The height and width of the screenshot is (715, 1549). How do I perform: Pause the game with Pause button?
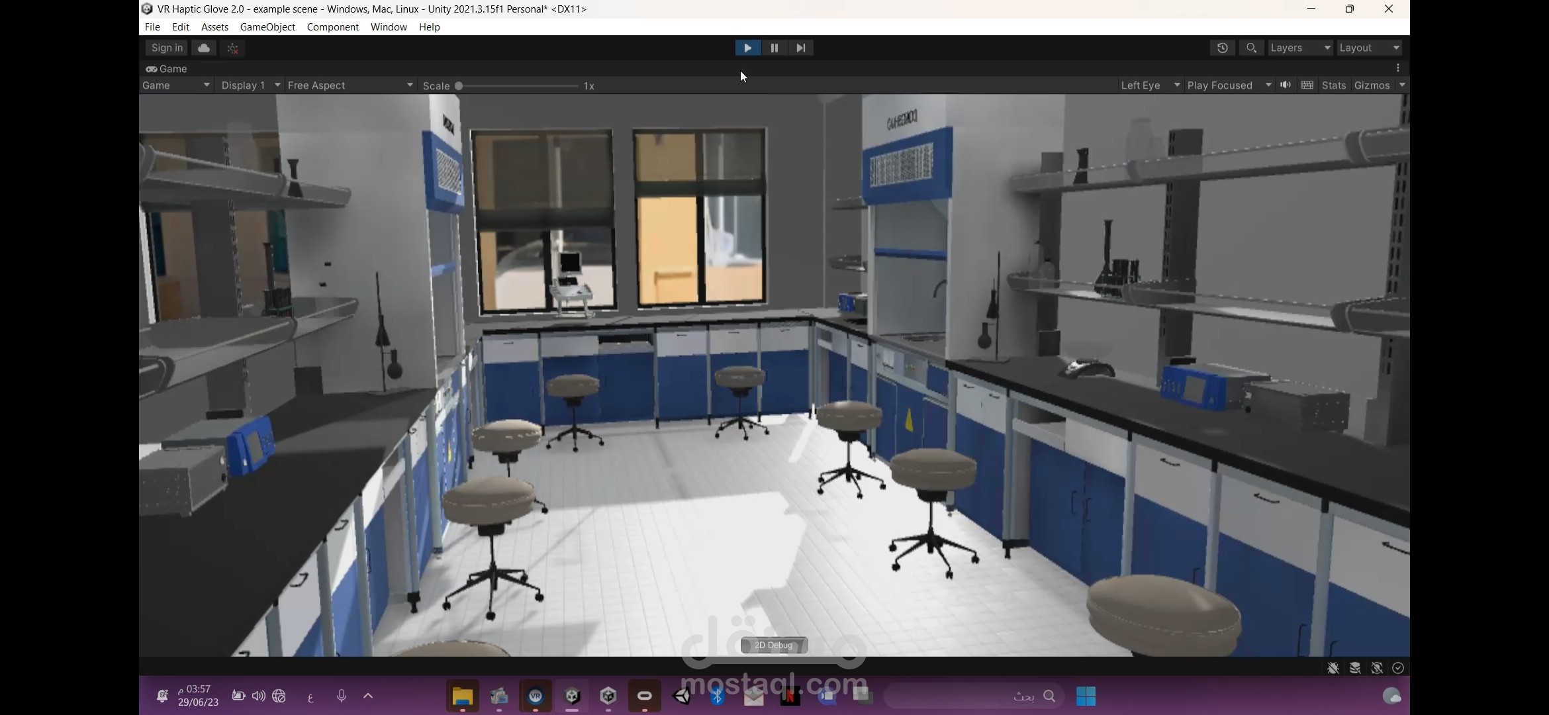(774, 48)
